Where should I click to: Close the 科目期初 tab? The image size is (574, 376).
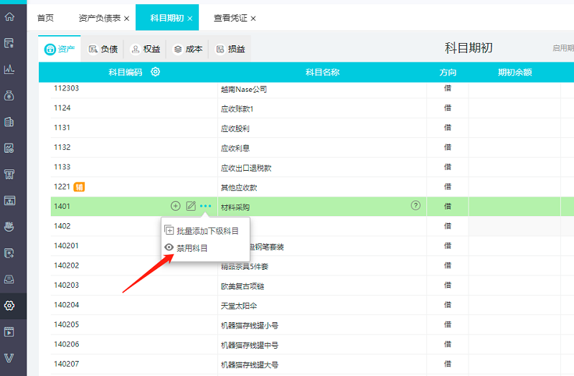[x=190, y=19]
